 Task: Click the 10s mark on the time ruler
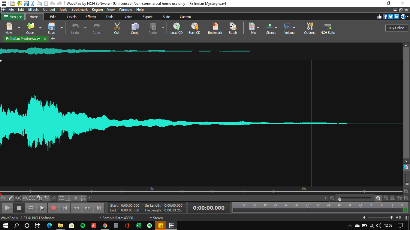point(304,189)
